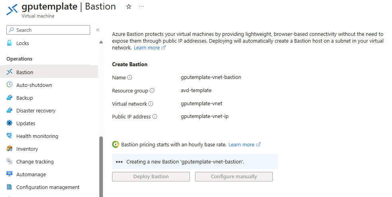The height and width of the screenshot is (197, 392).
Task: Click the Virtual machine subtitle text
Action: [x=38, y=16]
